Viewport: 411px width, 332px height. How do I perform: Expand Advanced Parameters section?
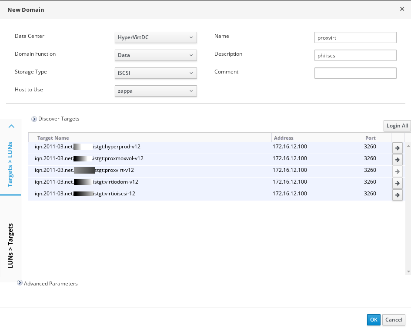click(20, 283)
